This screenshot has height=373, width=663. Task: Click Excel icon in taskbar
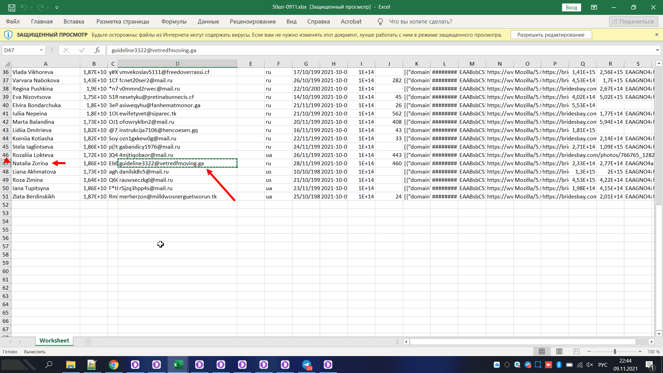pos(178,365)
